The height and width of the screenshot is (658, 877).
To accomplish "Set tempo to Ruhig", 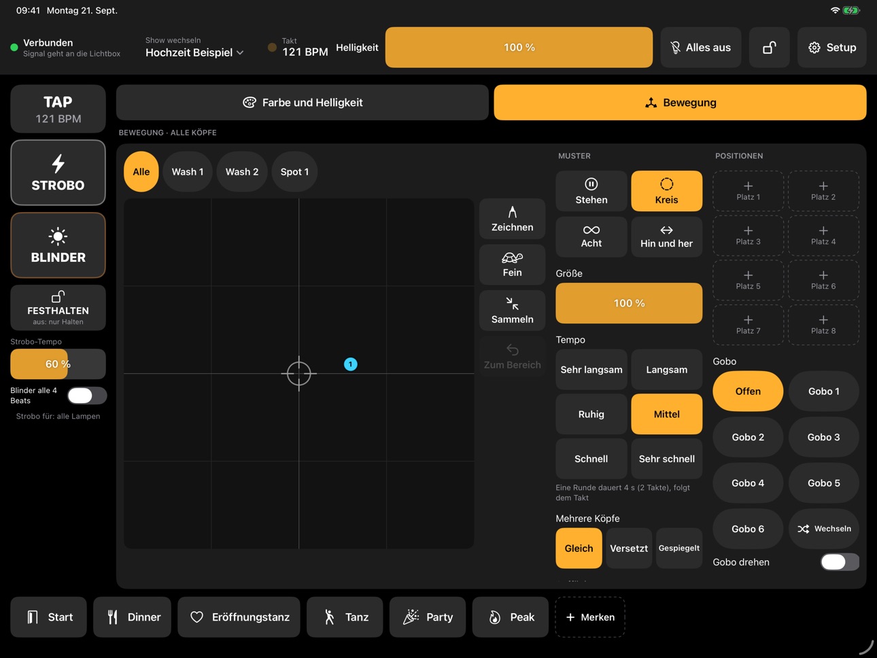I will pyautogui.click(x=591, y=414).
